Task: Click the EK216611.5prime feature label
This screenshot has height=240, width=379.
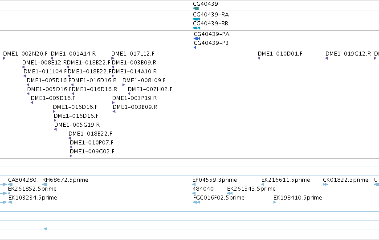Action: click(x=285, y=180)
